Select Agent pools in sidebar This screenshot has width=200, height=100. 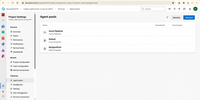pos(20,80)
